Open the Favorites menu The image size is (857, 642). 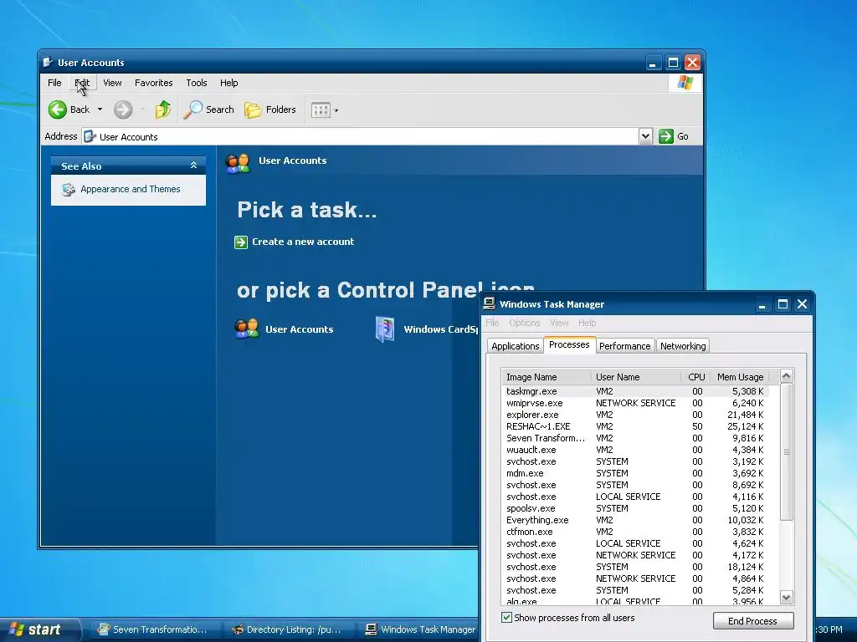click(154, 83)
